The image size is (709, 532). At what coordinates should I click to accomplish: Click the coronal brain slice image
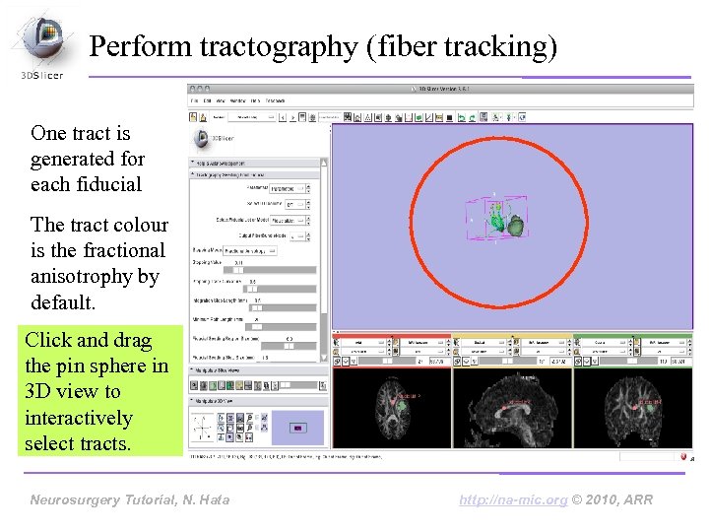click(x=632, y=408)
